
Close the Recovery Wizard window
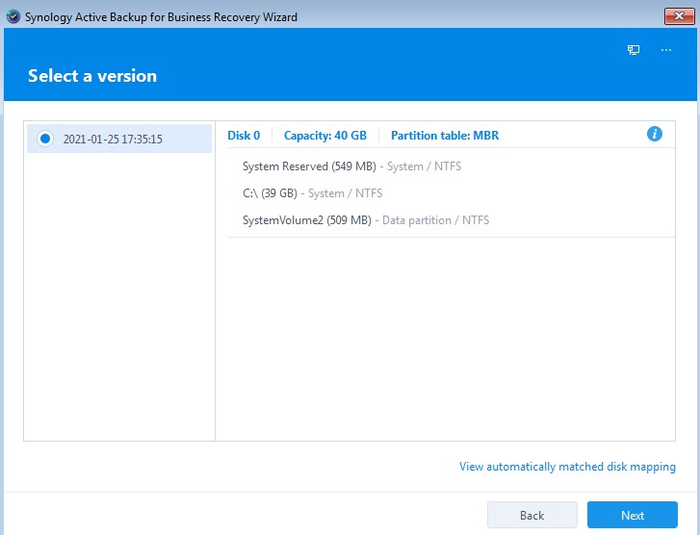pos(679,16)
